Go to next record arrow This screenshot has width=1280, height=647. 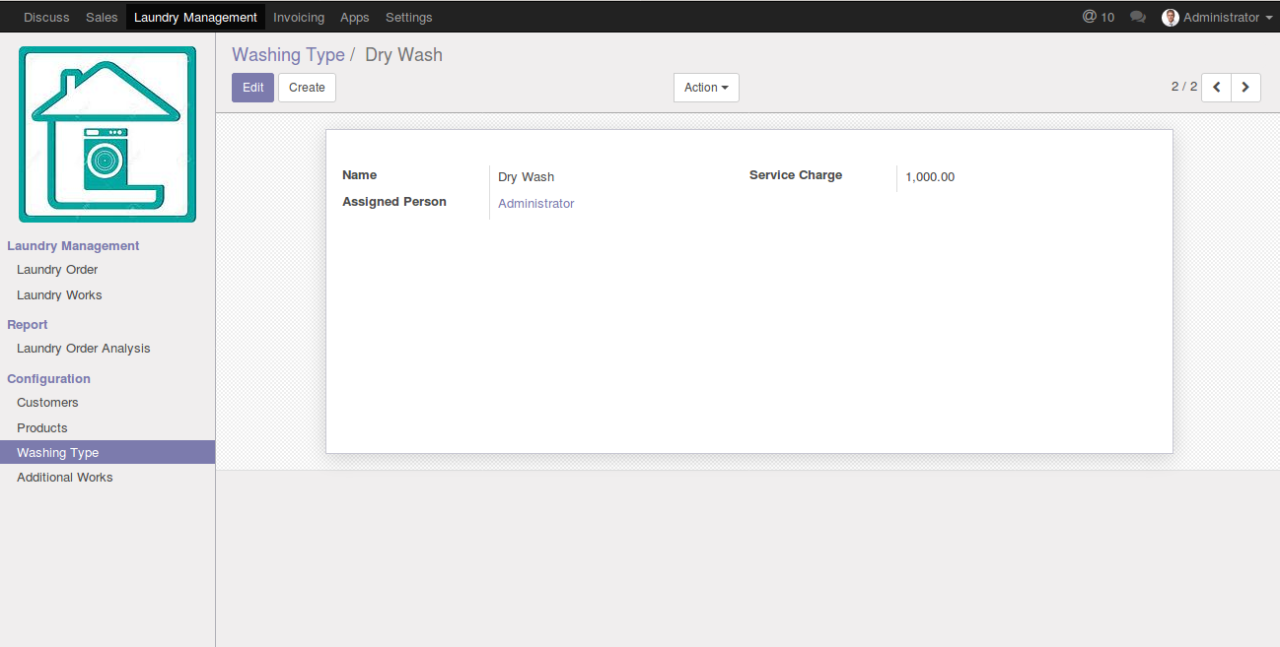1245,88
